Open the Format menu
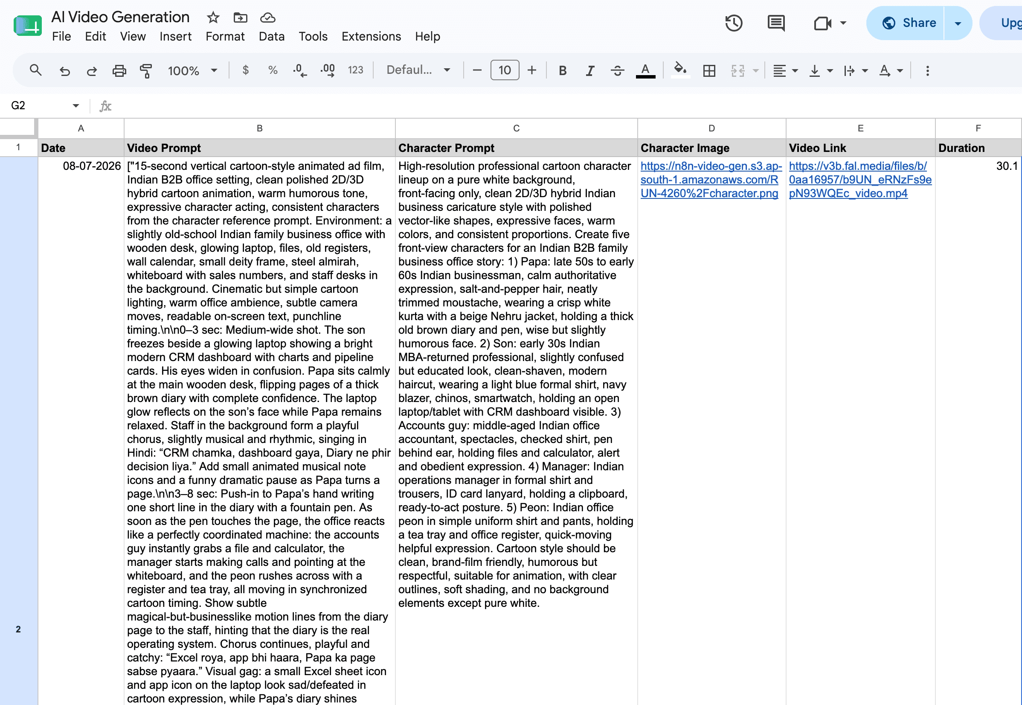This screenshot has width=1022, height=705. point(225,36)
